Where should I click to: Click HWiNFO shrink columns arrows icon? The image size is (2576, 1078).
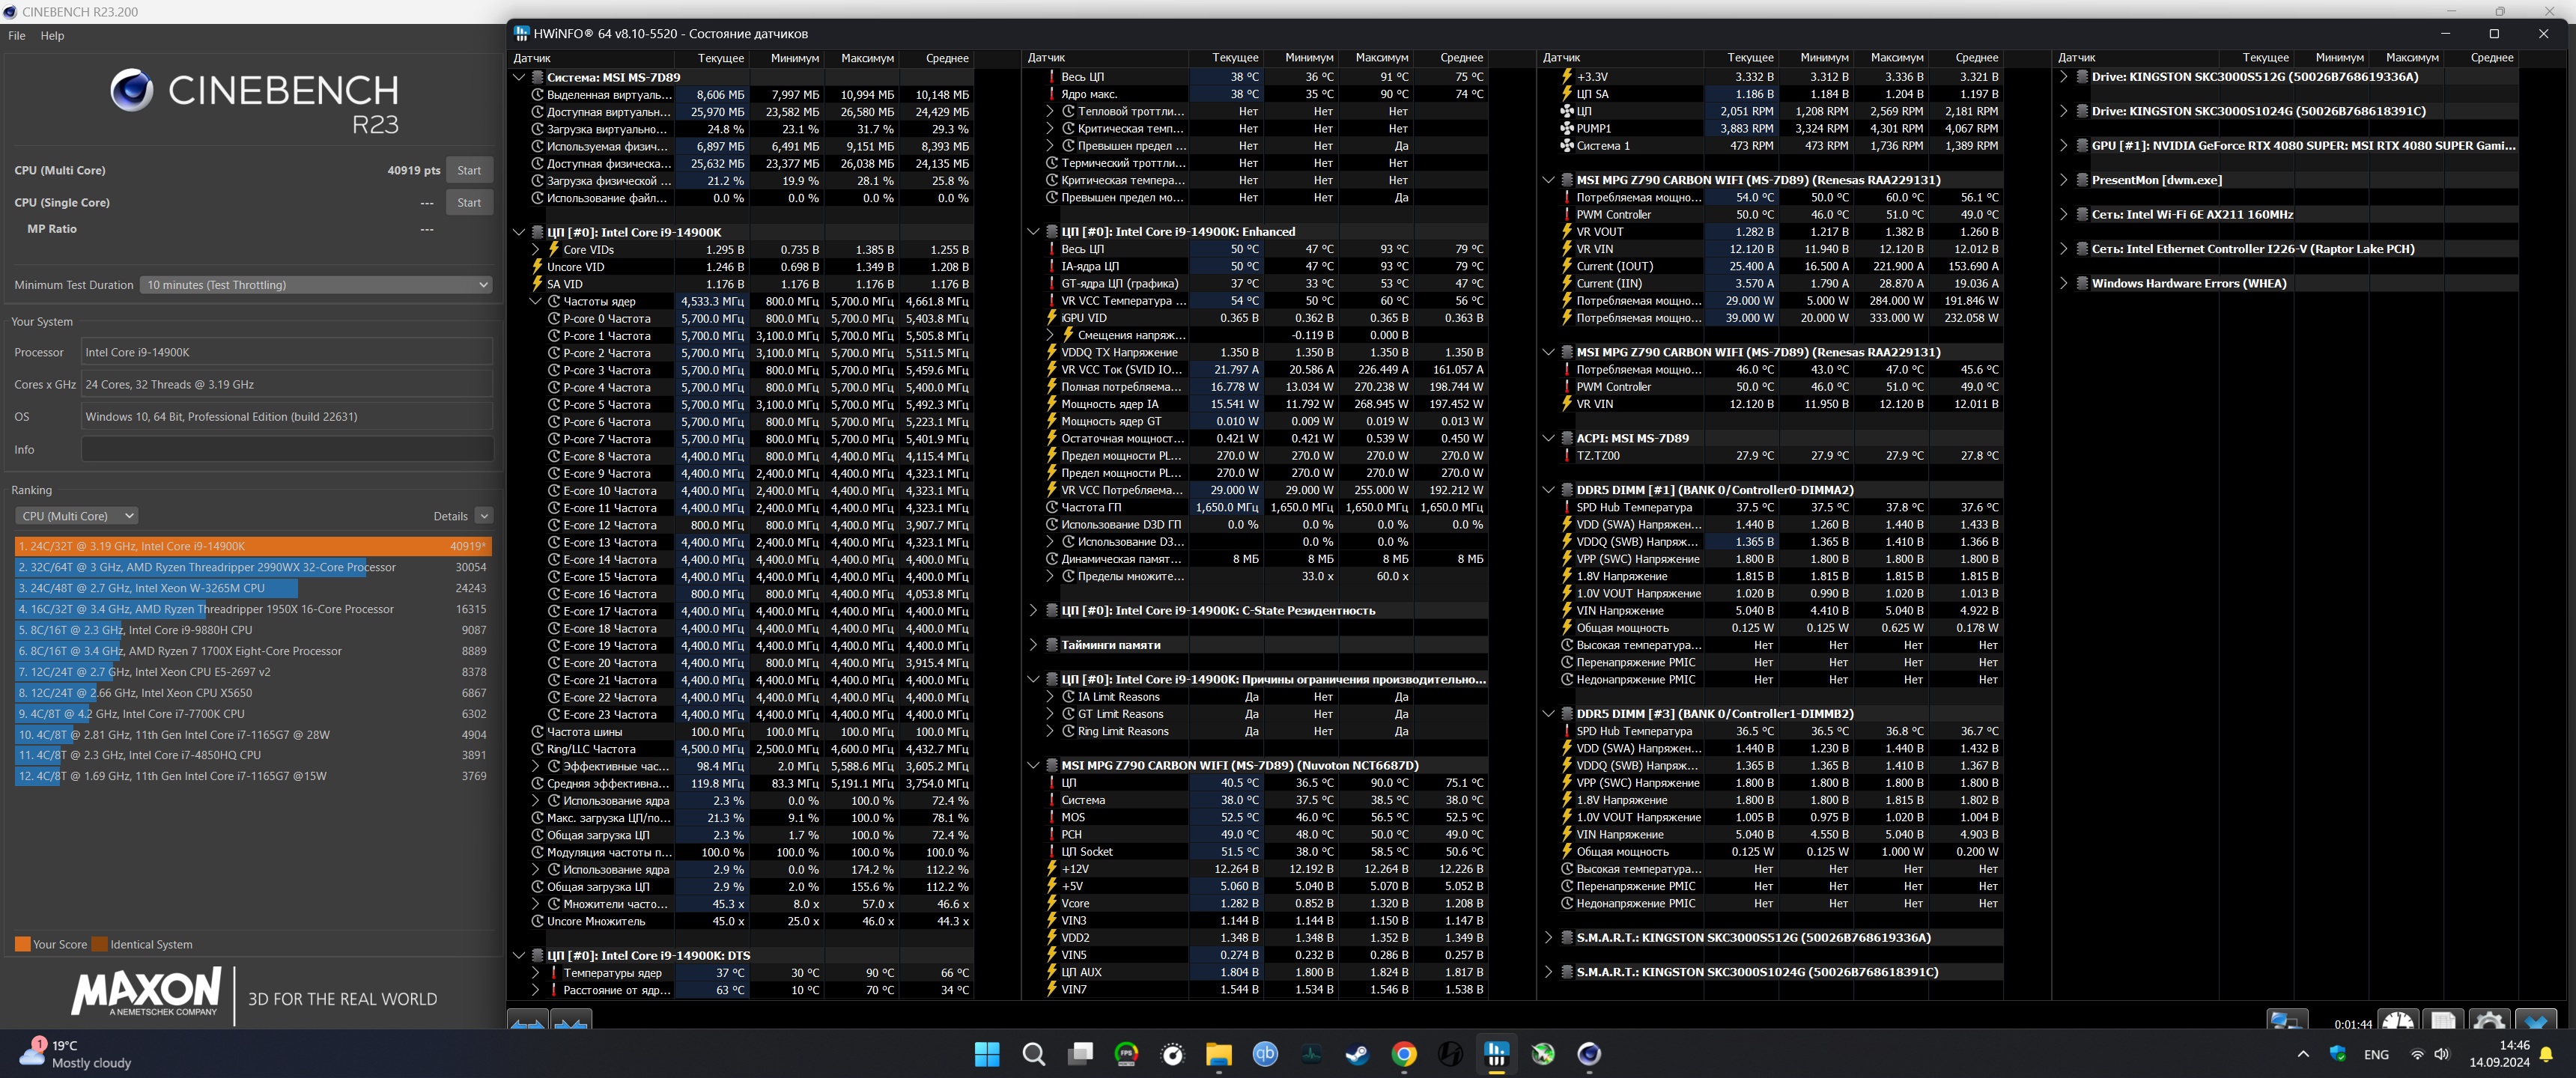(570, 1022)
